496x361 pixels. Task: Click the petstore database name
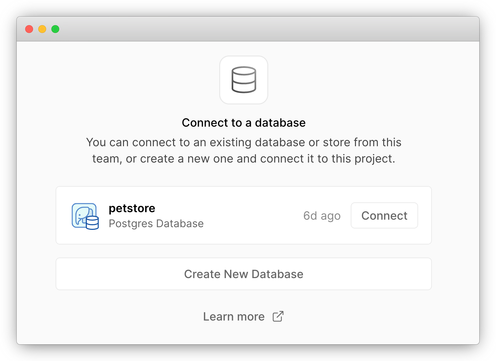(x=132, y=208)
